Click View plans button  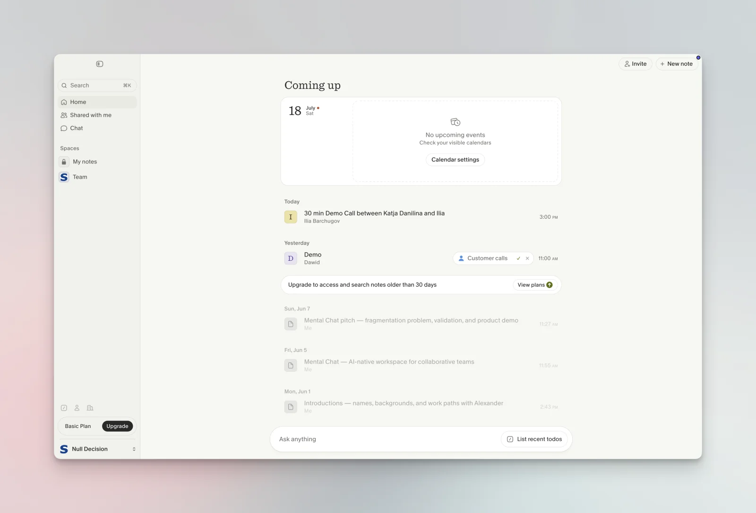[535, 285]
